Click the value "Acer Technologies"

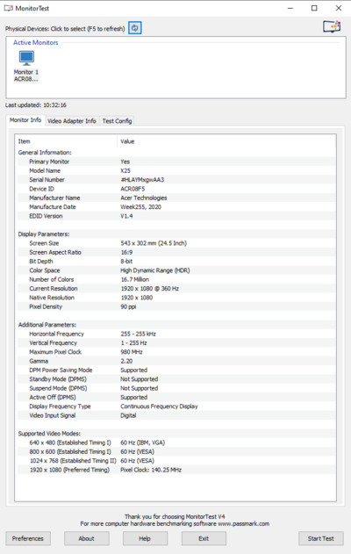pos(144,198)
